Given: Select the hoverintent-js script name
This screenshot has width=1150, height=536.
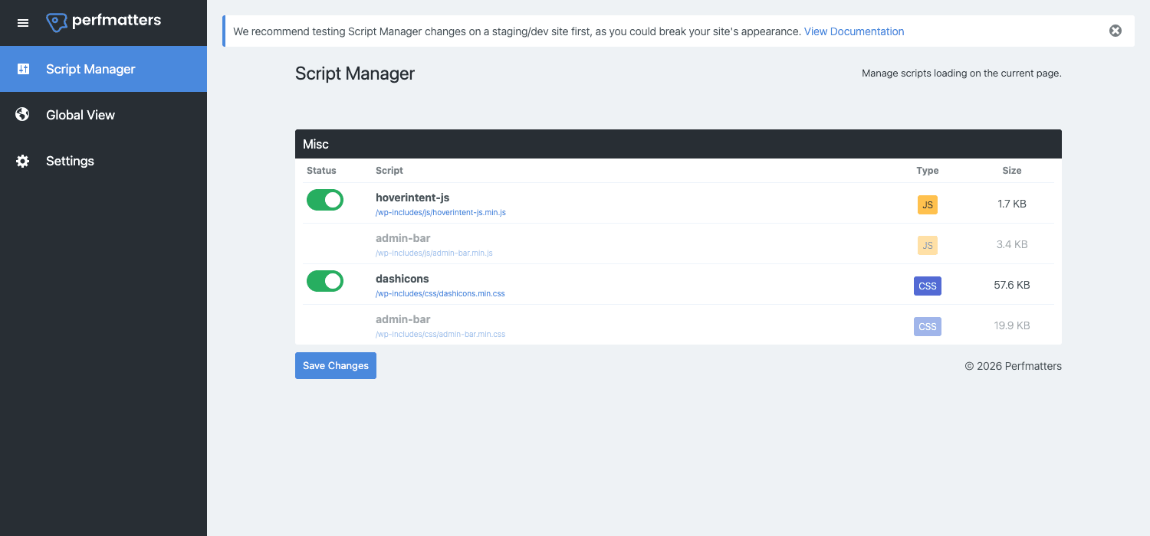Looking at the screenshot, I should click(412, 198).
